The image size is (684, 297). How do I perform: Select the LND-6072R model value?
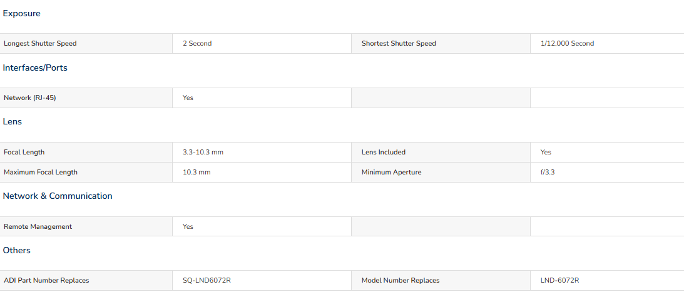point(559,280)
